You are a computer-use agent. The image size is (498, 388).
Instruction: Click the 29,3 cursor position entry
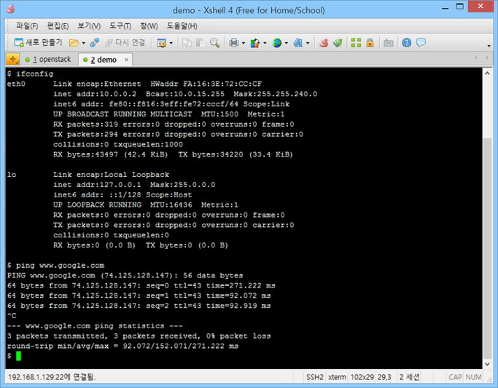pyautogui.click(x=384, y=377)
